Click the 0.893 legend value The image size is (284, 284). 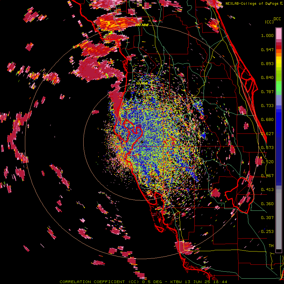[x=267, y=63]
